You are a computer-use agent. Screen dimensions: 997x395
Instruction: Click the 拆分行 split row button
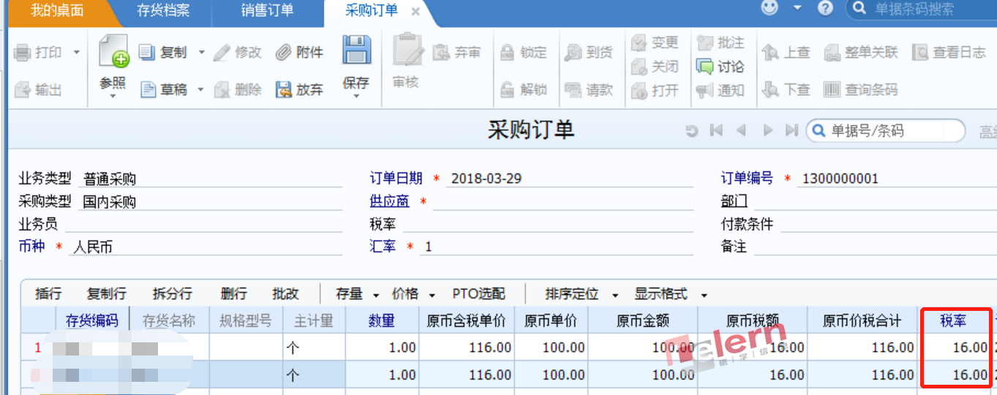tap(173, 294)
